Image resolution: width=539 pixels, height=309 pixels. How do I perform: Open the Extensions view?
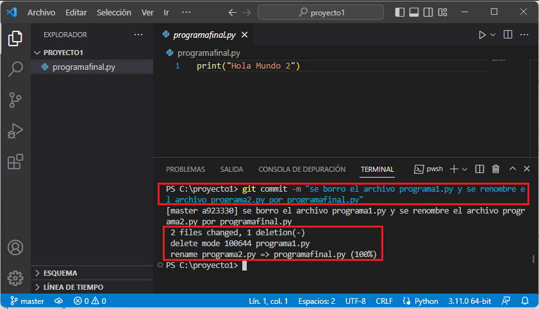tap(15, 162)
